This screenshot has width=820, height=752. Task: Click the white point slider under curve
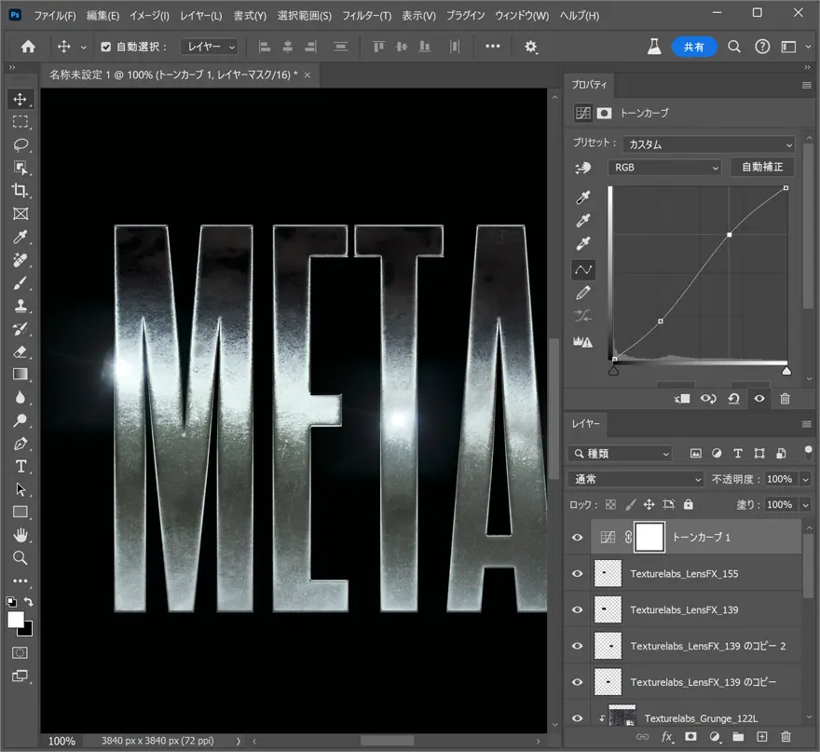pos(786,371)
